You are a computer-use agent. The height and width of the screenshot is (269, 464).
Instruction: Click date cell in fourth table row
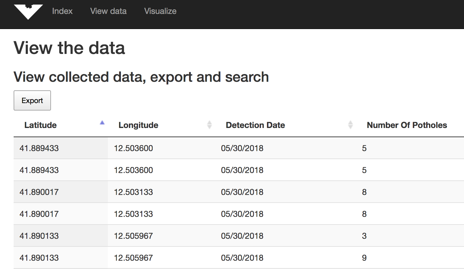(x=242, y=214)
